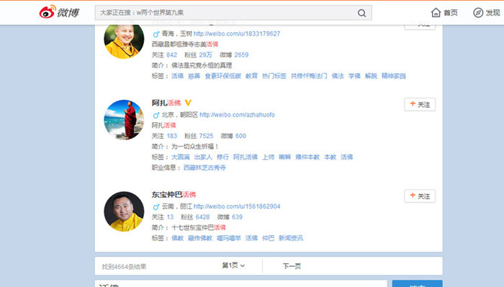Screen dimensions: 504x287
Task: Expand the 第1页 page dropdown
Action: 234,265
